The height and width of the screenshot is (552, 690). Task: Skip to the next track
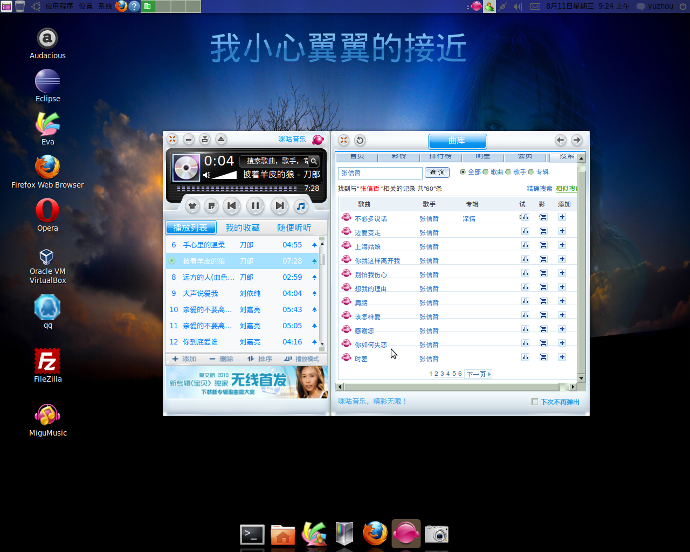[x=279, y=205]
